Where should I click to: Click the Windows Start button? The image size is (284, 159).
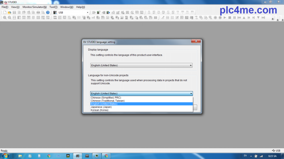pyautogui.click(x=5, y=156)
